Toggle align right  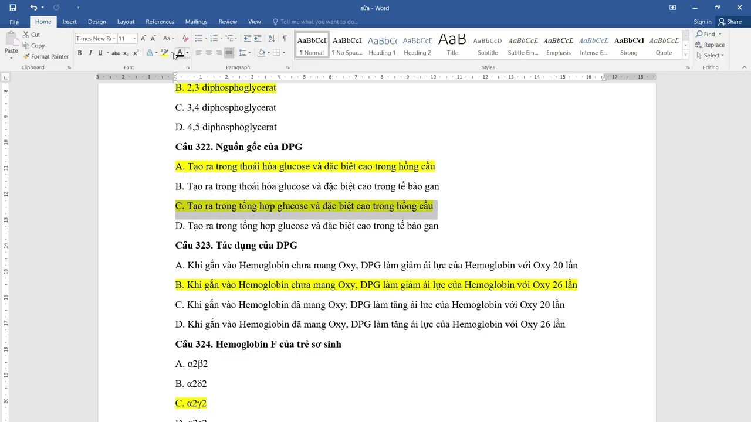coord(218,53)
